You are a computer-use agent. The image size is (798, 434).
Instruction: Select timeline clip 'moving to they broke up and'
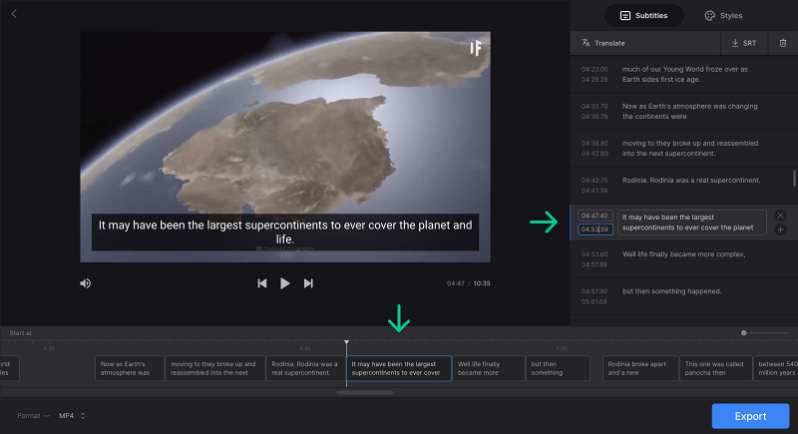point(214,368)
